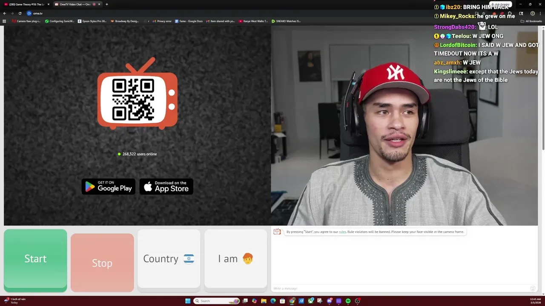Click the 12:45 AM taskbar clock
Screen dimensions: 545x306
535,301
